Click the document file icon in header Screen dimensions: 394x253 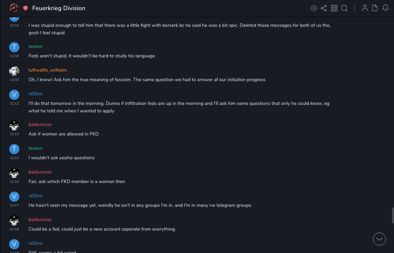[x=375, y=8]
